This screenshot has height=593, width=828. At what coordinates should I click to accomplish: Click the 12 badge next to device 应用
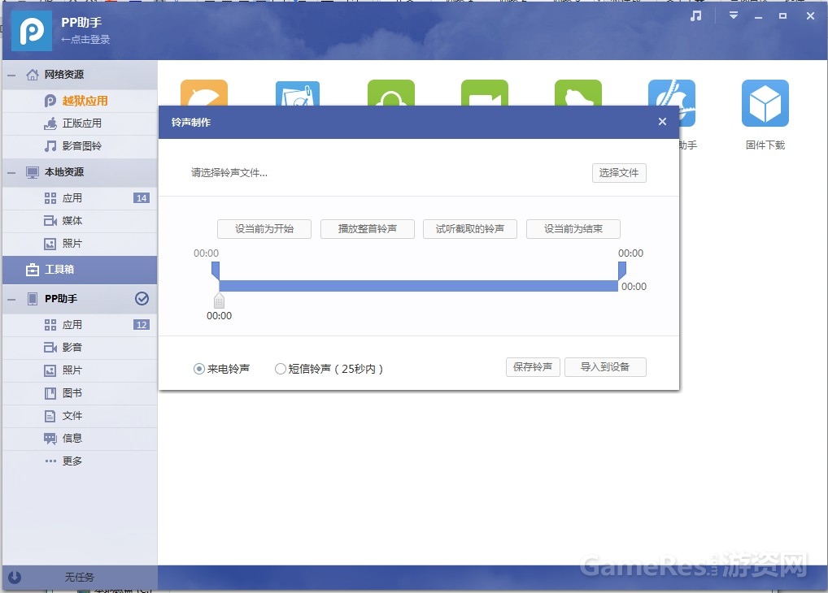(142, 325)
